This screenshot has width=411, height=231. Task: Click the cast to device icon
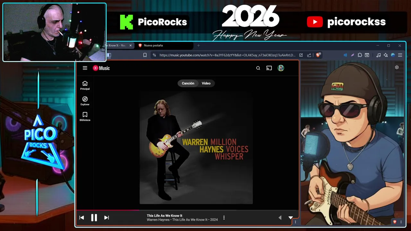[x=269, y=68]
